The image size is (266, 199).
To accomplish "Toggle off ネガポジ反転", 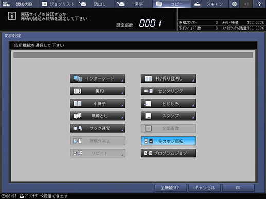I will (168, 141).
